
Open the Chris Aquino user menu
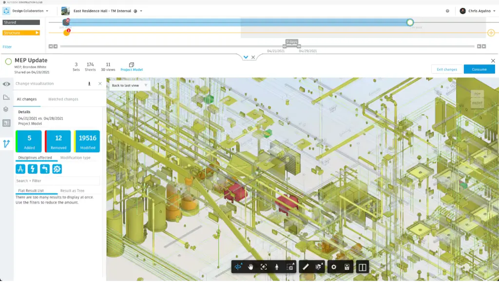(478, 11)
